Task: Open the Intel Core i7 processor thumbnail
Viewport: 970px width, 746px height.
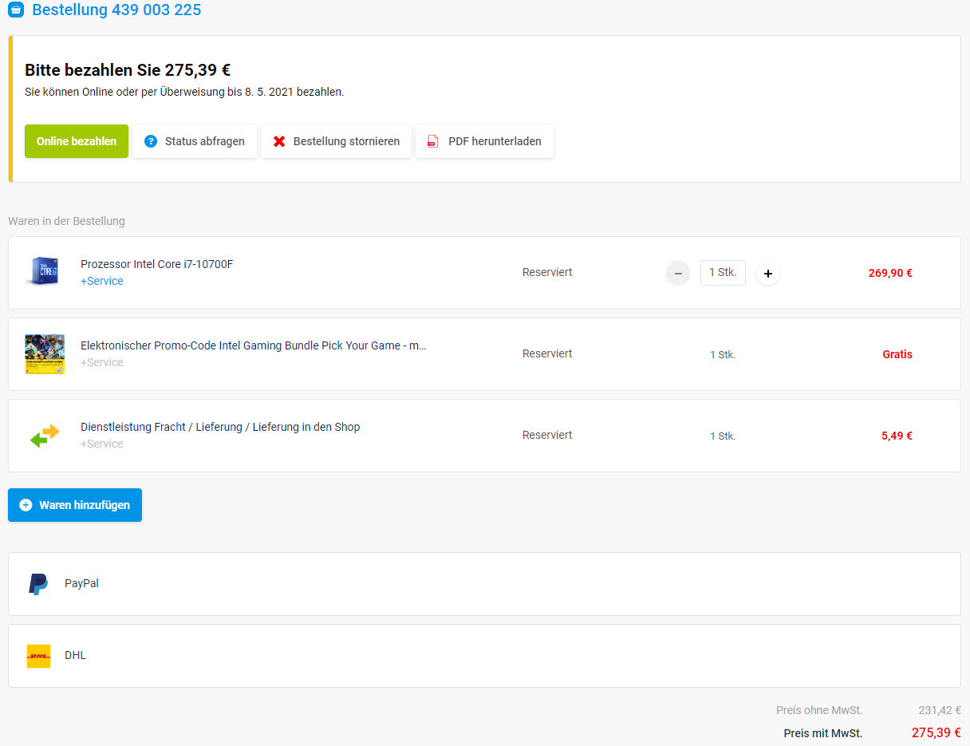Action: 44,272
